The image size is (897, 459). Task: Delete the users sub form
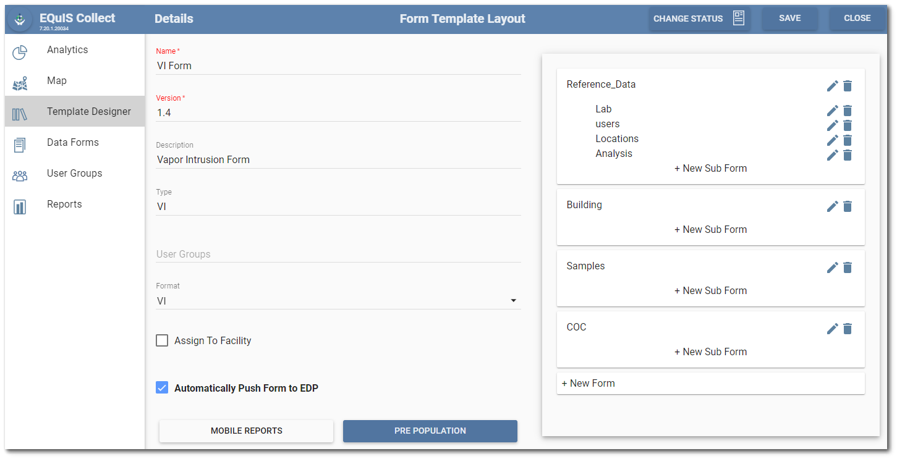(x=848, y=125)
